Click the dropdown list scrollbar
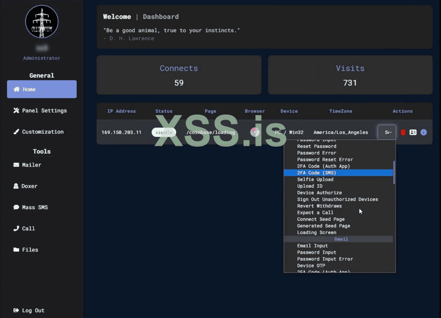This screenshot has height=318, width=441. click(394, 172)
